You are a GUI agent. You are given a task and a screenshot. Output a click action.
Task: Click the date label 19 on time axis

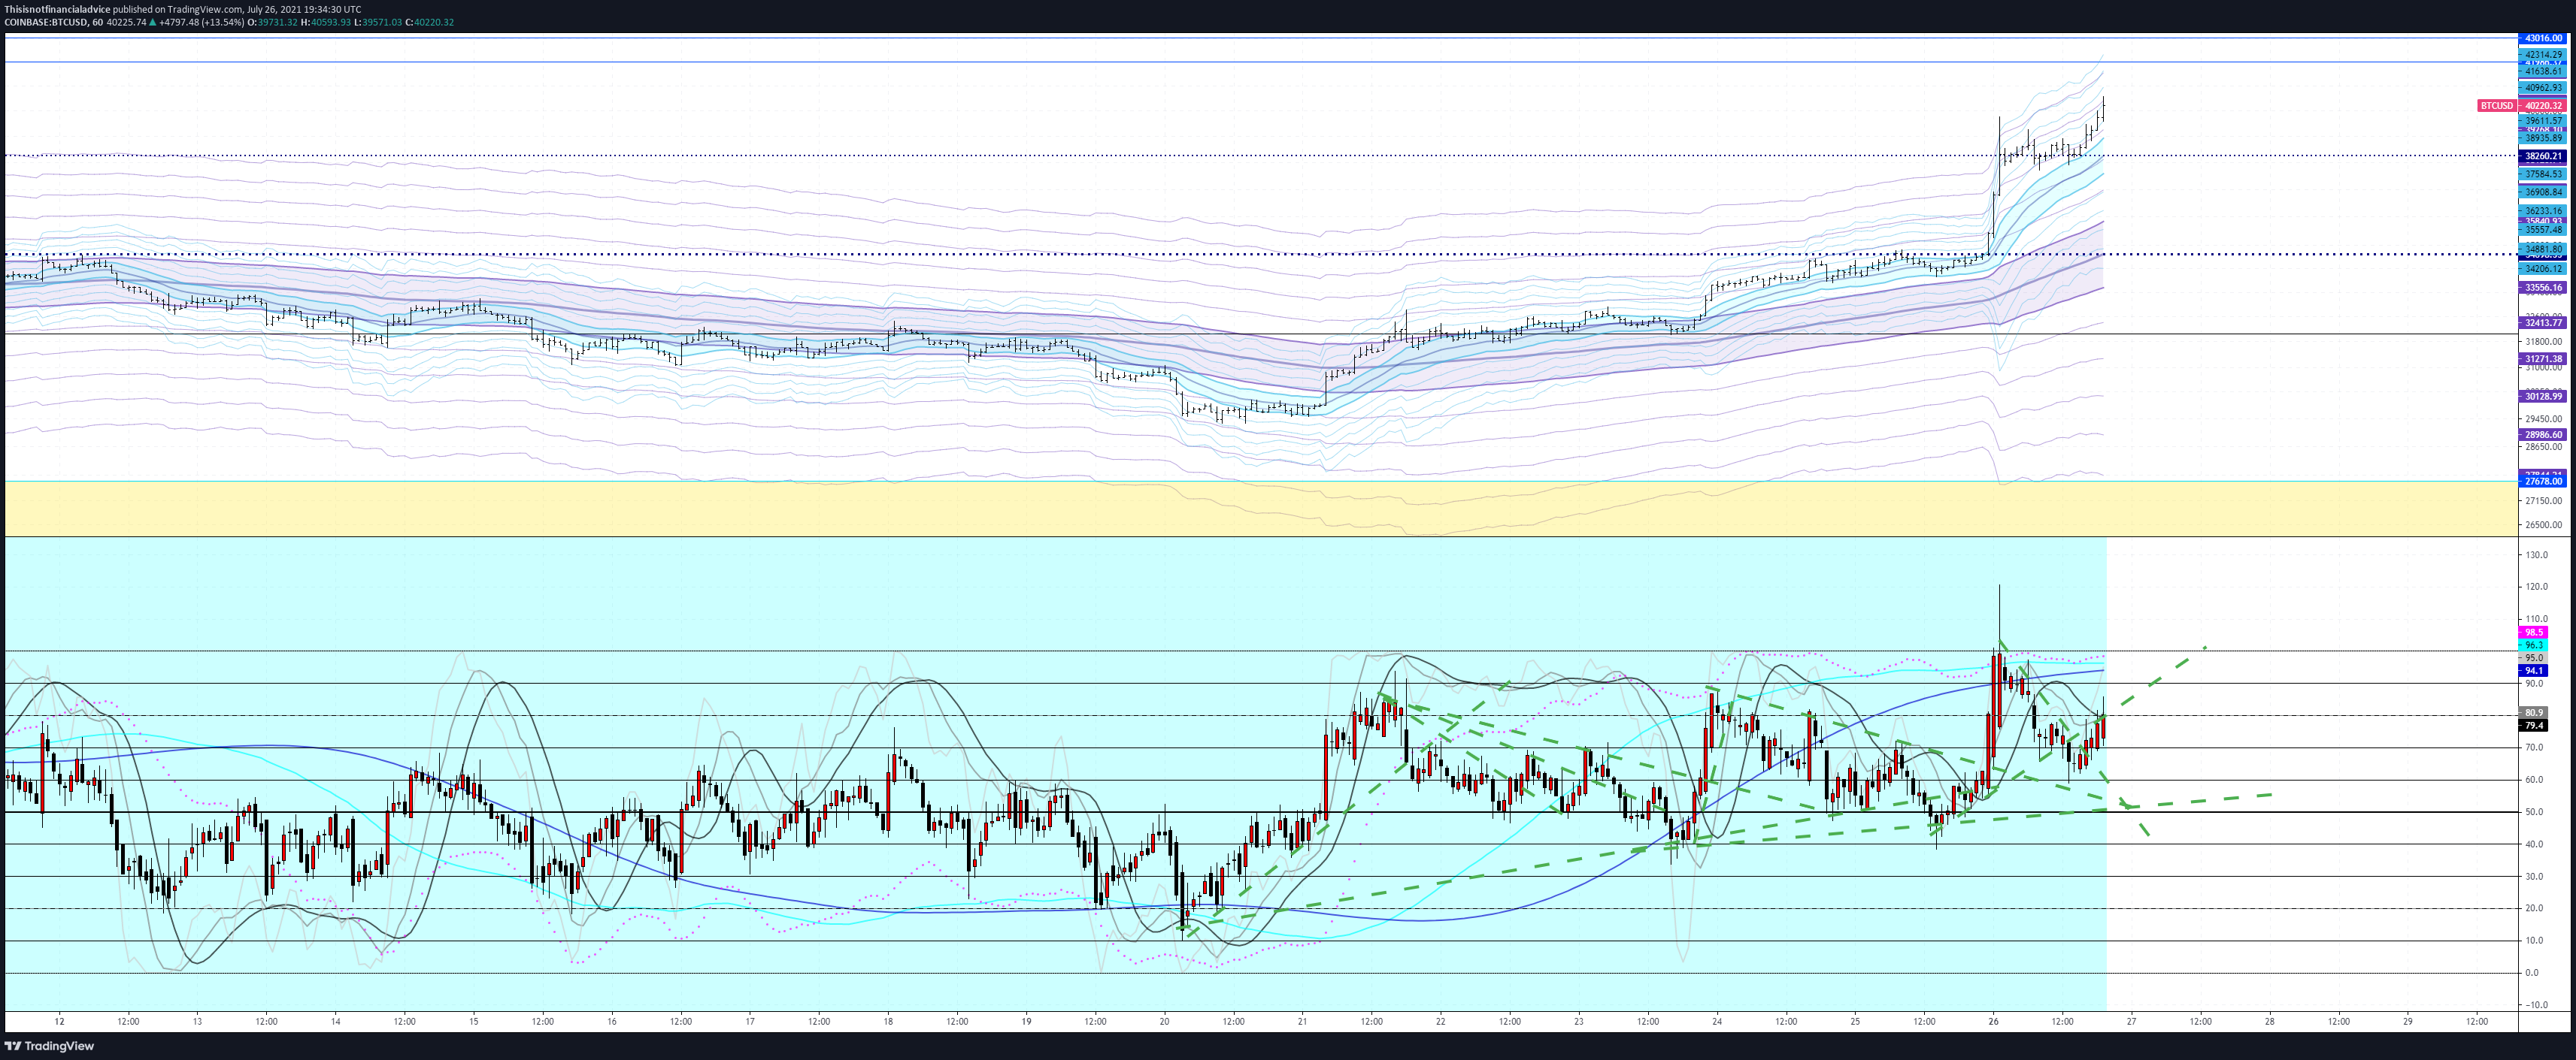click(1026, 1022)
